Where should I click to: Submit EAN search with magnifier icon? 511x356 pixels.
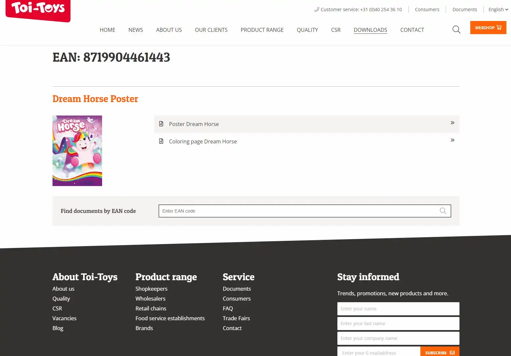tap(443, 211)
